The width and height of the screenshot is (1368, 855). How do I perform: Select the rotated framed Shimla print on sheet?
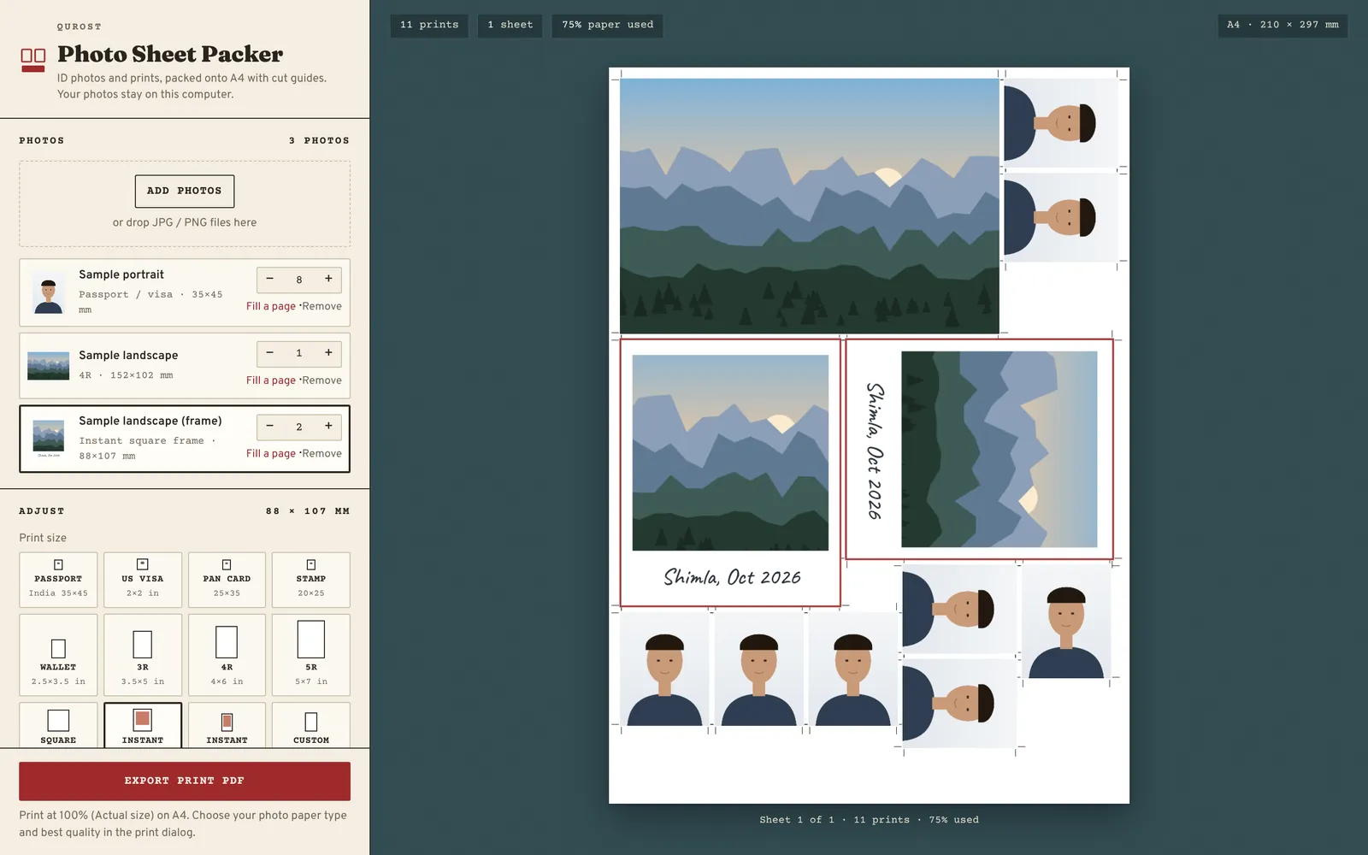tap(979, 450)
